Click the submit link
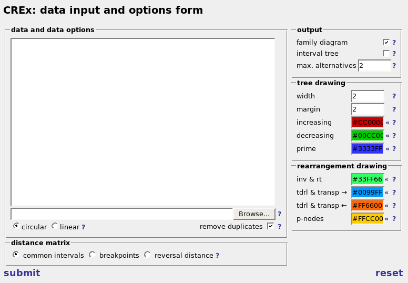The image size is (408, 283). pos(22,273)
